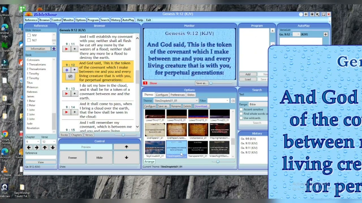This screenshot has height=203, width=362.
Task: Click Save as... under the Monitor
Action: pyautogui.click(x=201, y=83)
